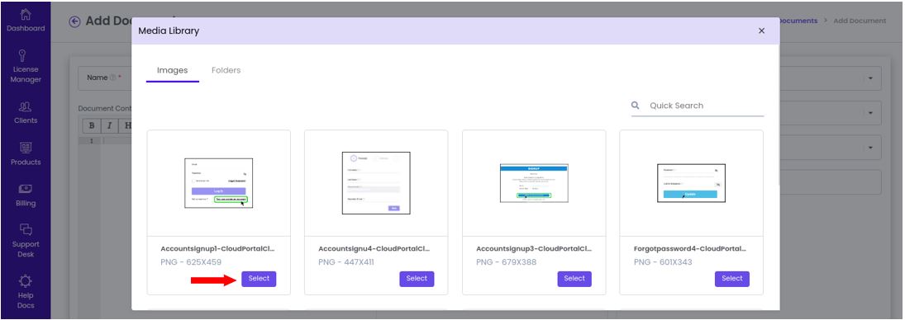Select the Forgotpassword4 image
The image size is (905, 320).
pyautogui.click(x=731, y=279)
